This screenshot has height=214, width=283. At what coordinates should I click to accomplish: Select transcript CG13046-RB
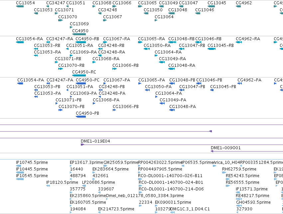[x=198, y=42]
